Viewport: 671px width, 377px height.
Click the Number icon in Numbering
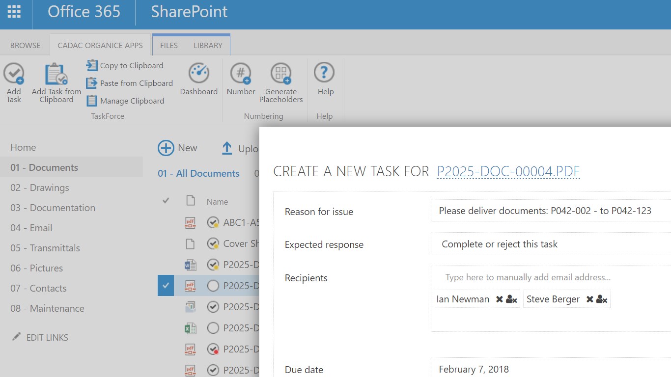click(x=241, y=74)
